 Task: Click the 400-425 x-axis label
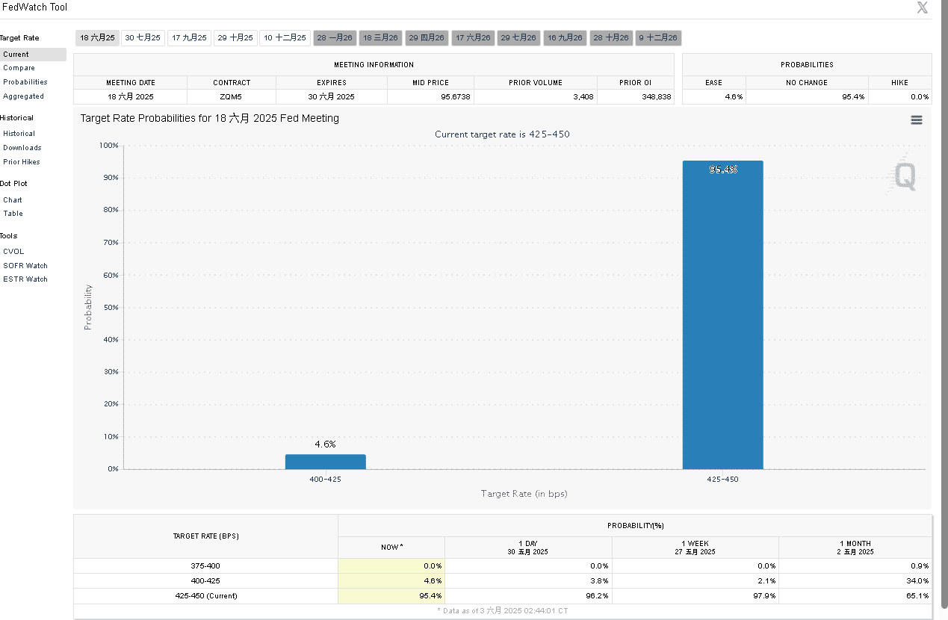[326, 480]
